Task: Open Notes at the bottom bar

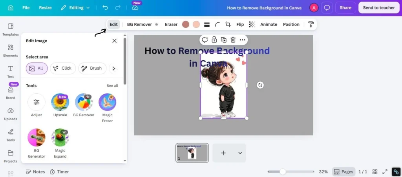Action: (35, 172)
